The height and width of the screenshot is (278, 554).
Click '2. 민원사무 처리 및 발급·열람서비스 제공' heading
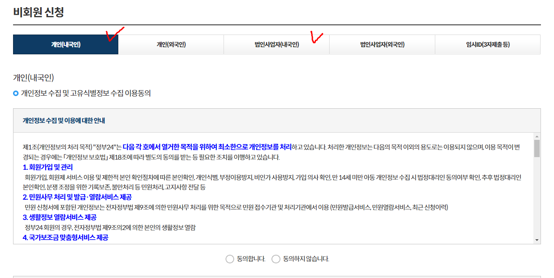77,197
